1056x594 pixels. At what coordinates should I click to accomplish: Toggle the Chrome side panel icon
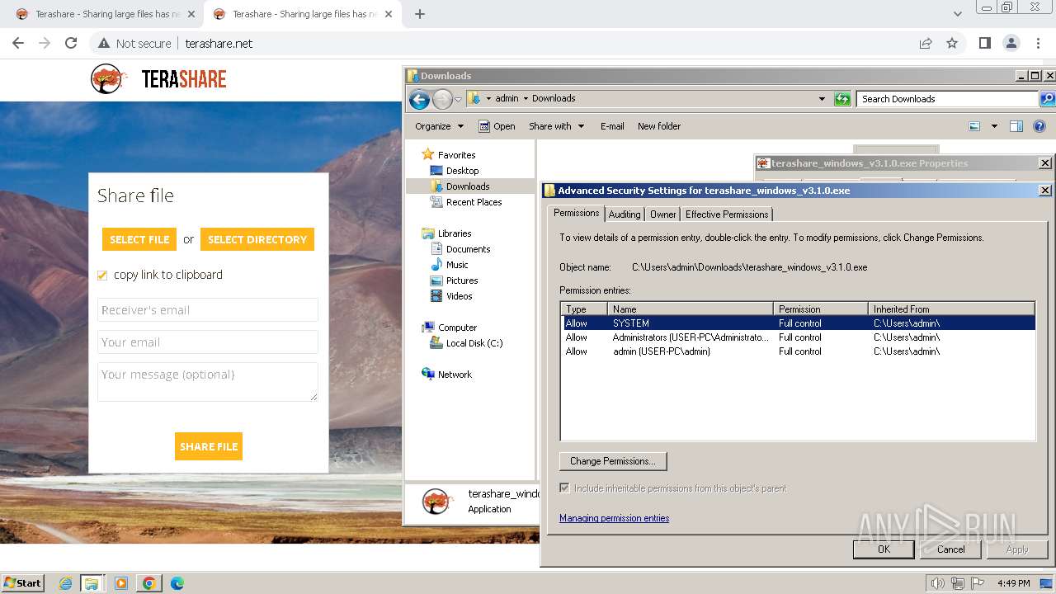tap(984, 43)
